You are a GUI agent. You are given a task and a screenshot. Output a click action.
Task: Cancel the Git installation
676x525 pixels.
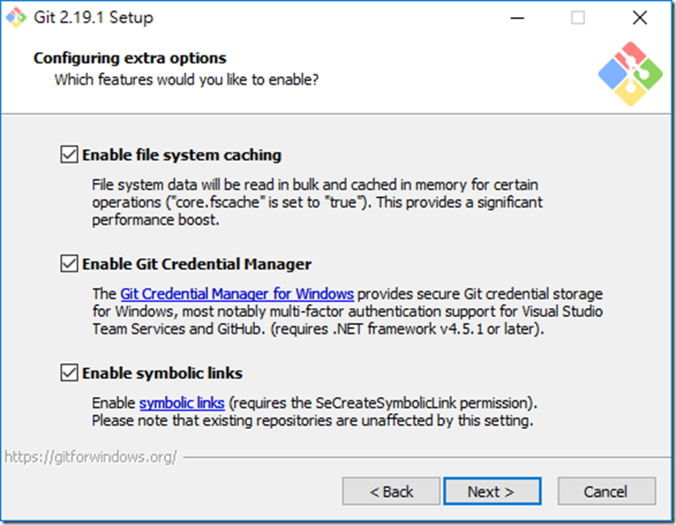click(x=607, y=491)
